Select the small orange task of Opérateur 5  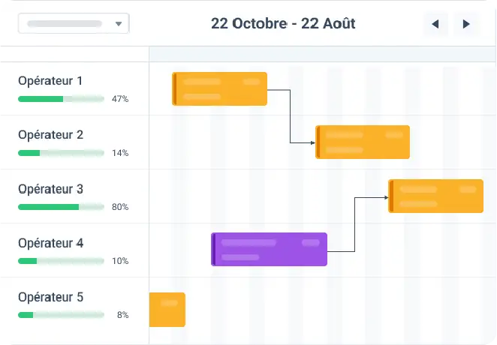click(167, 310)
